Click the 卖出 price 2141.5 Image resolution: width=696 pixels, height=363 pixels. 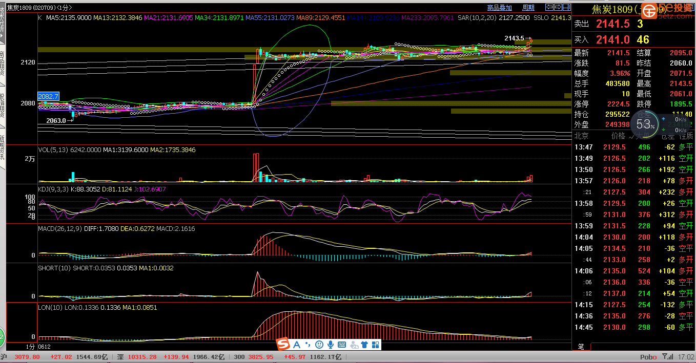612,24
